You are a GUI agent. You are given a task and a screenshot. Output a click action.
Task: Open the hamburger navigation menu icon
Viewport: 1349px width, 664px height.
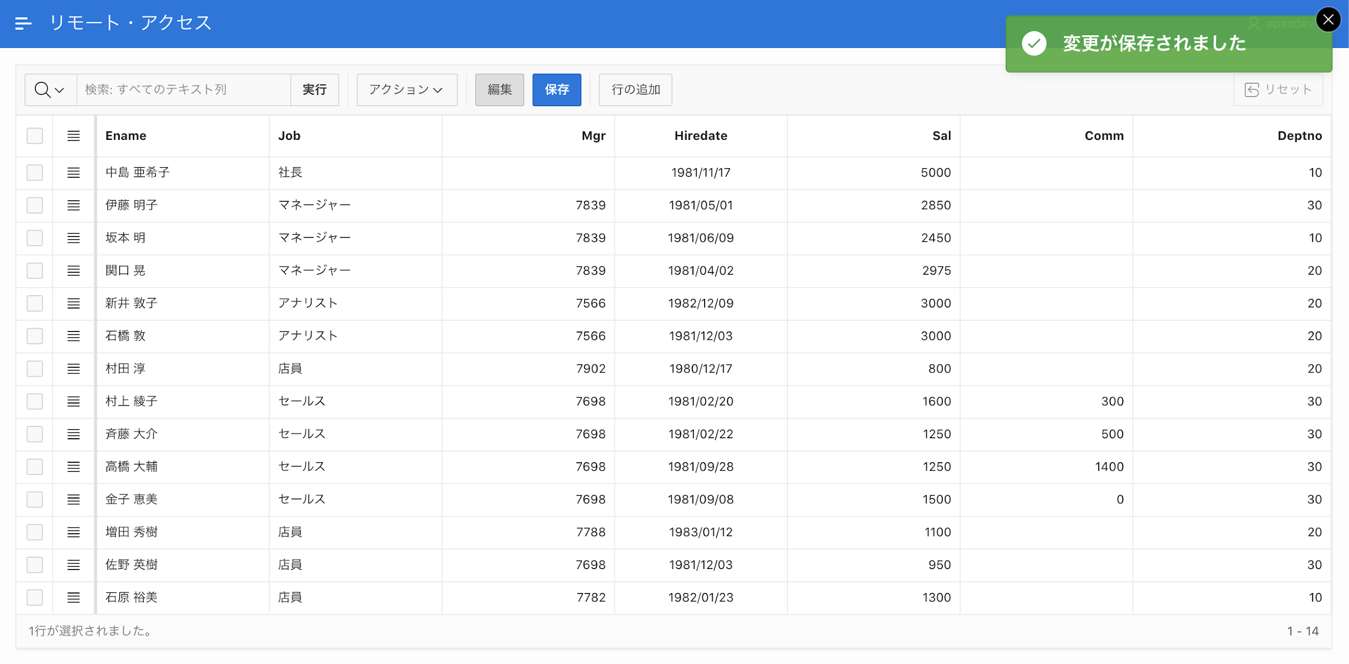click(x=23, y=23)
